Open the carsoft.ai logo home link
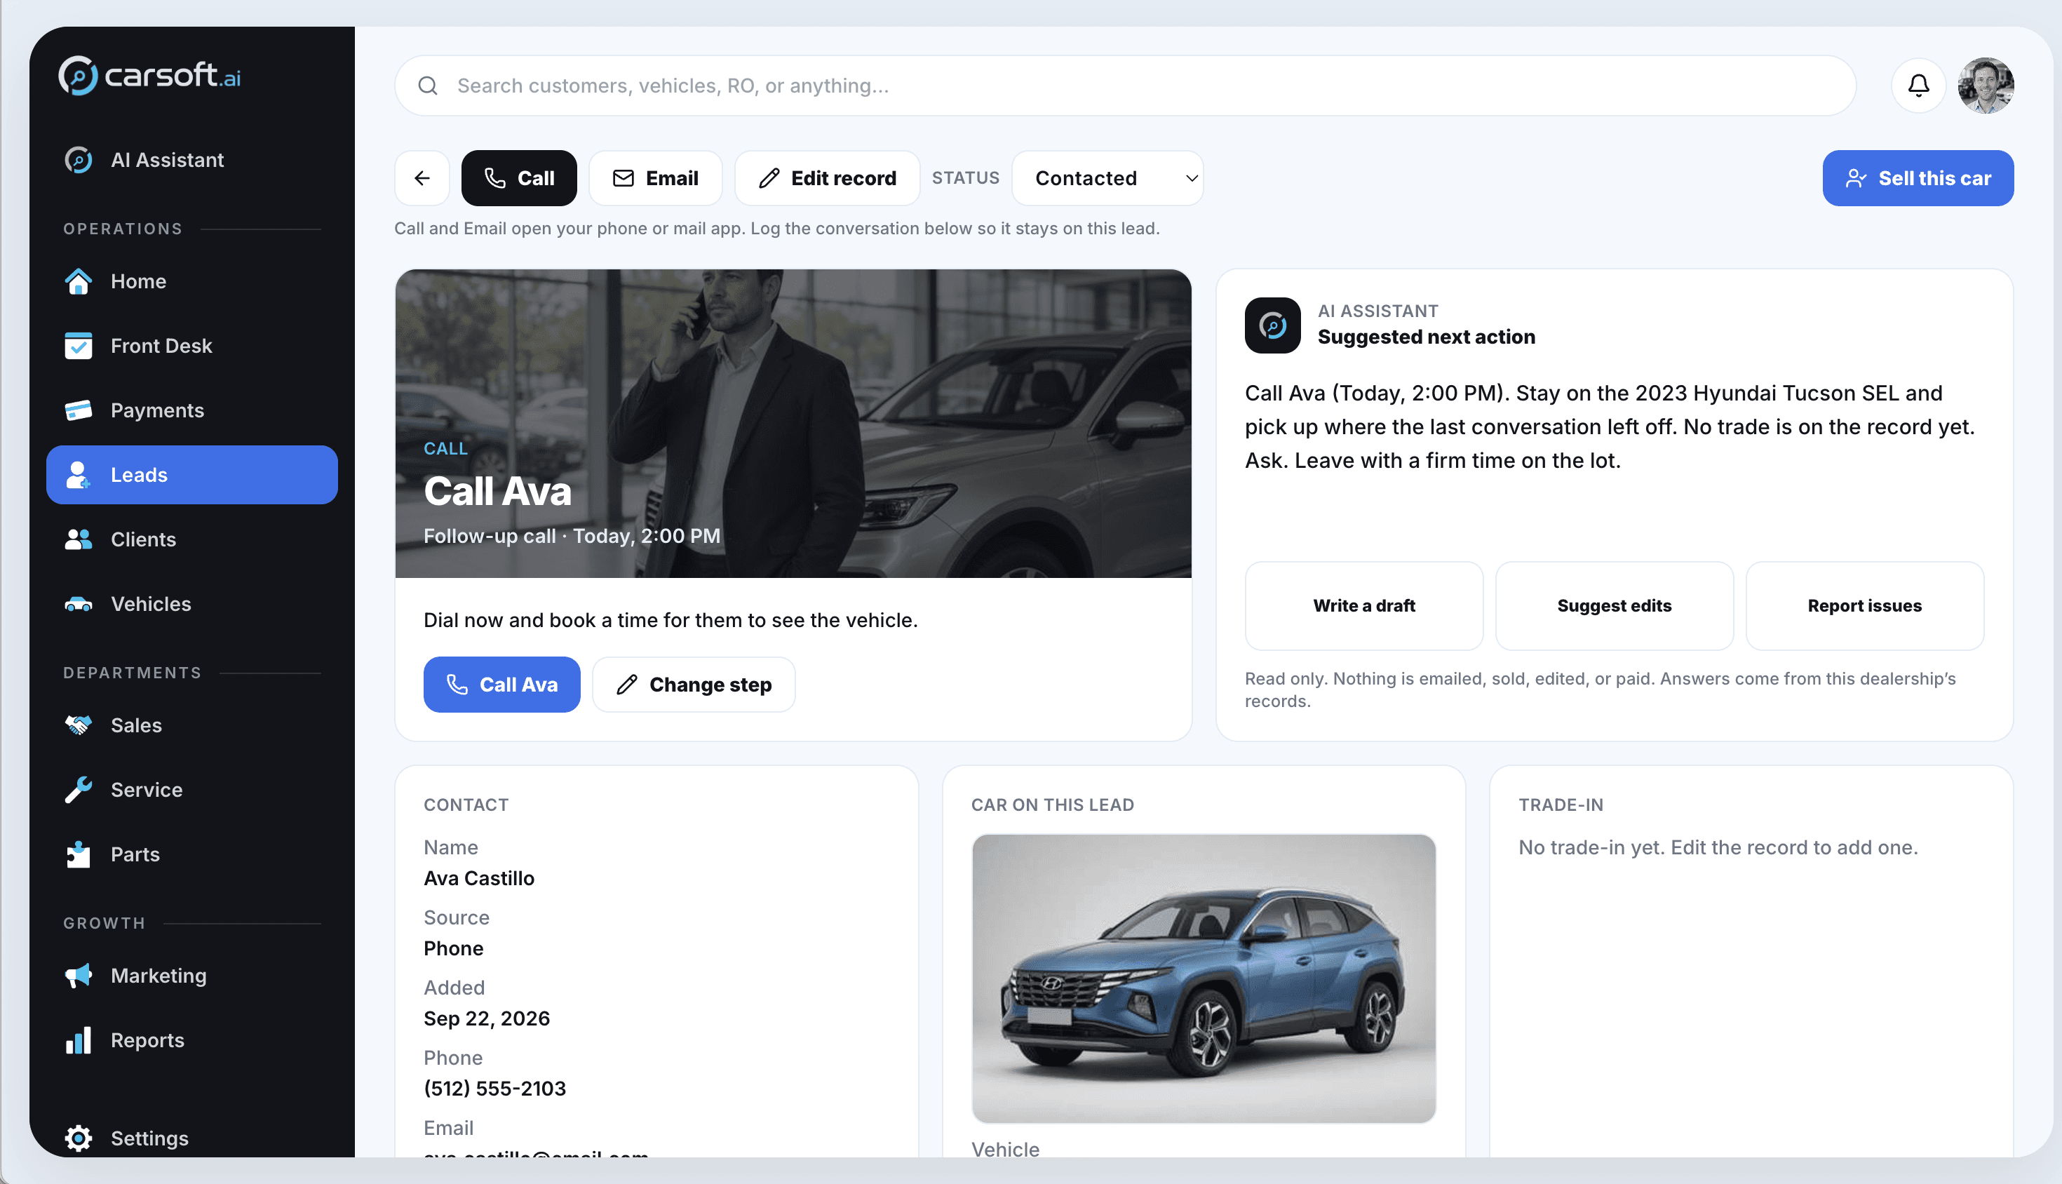Image resolution: width=2062 pixels, height=1184 pixels. pyautogui.click(x=149, y=76)
